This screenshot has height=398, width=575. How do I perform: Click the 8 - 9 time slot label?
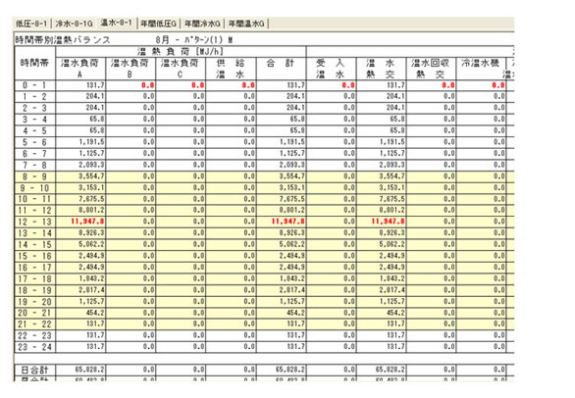pos(34,176)
